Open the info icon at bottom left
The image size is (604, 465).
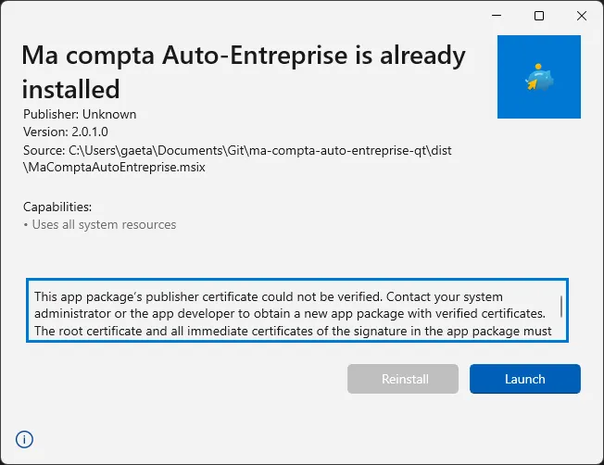pyautogui.click(x=25, y=439)
